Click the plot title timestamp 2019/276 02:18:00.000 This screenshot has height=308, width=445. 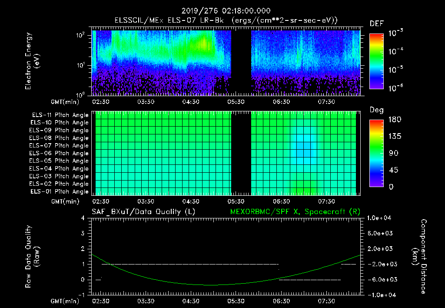click(x=226, y=11)
